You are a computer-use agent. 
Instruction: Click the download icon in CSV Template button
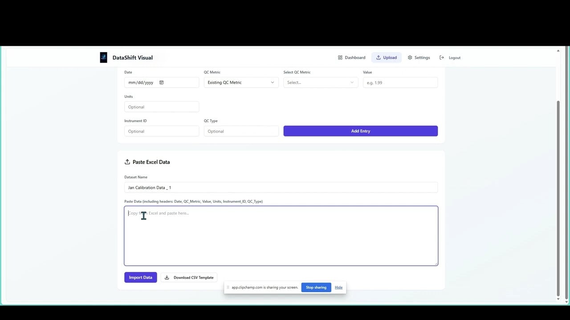[x=167, y=277]
